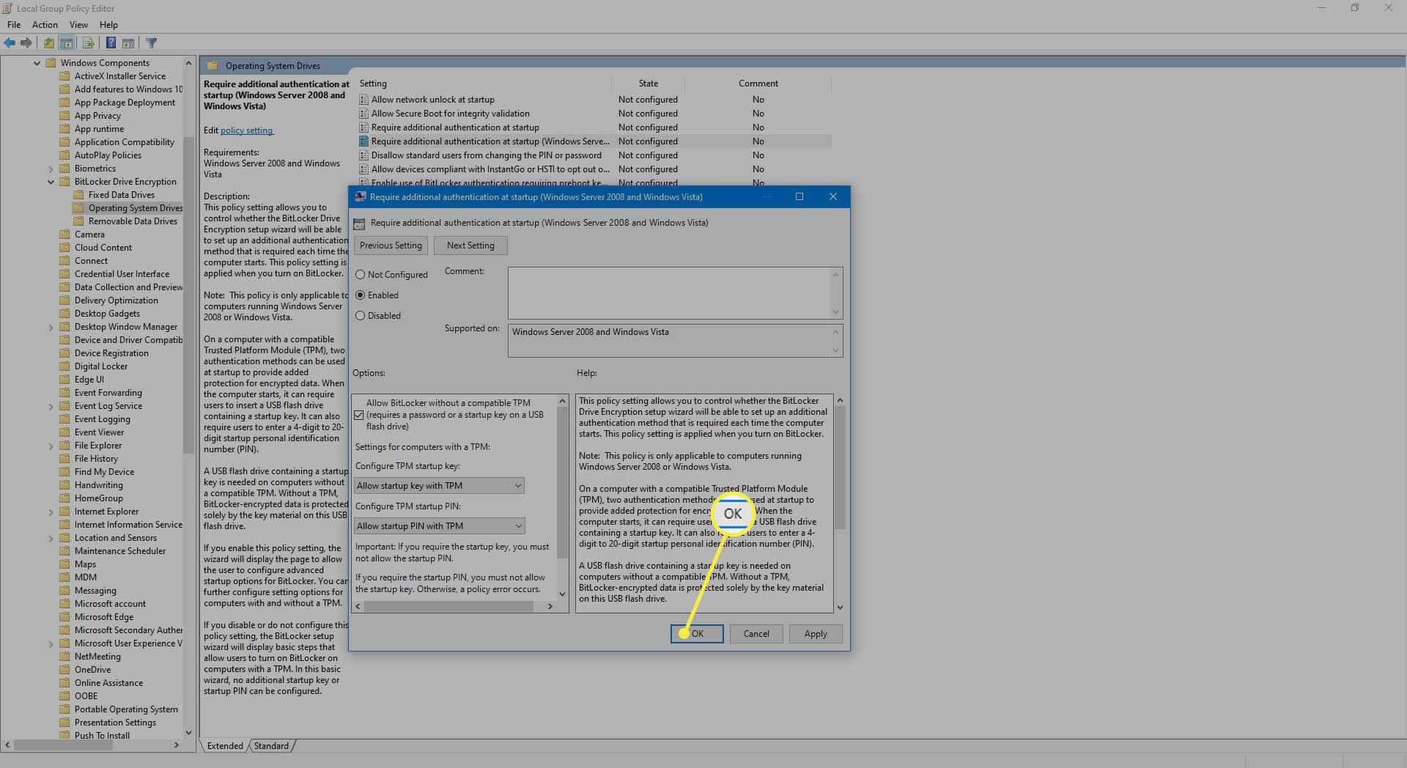Image resolution: width=1407 pixels, height=768 pixels.
Task: Click the Camera folder icon in tree
Action: (x=64, y=235)
